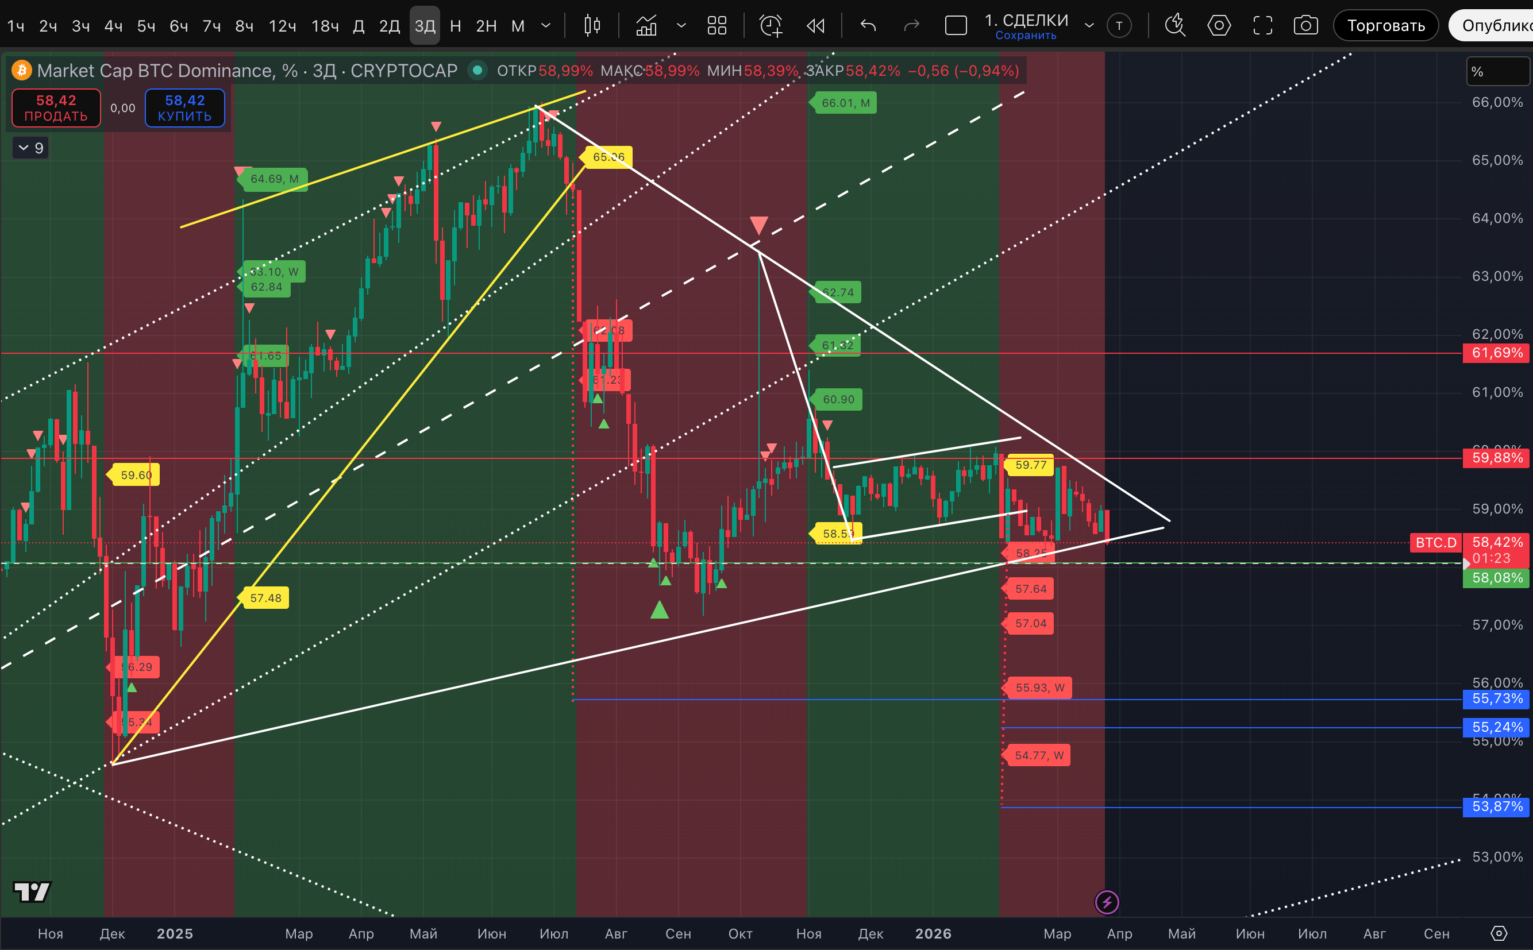Image resolution: width=1533 pixels, height=950 pixels.
Task: Open quick search lightning magnifier icon
Action: (1174, 26)
